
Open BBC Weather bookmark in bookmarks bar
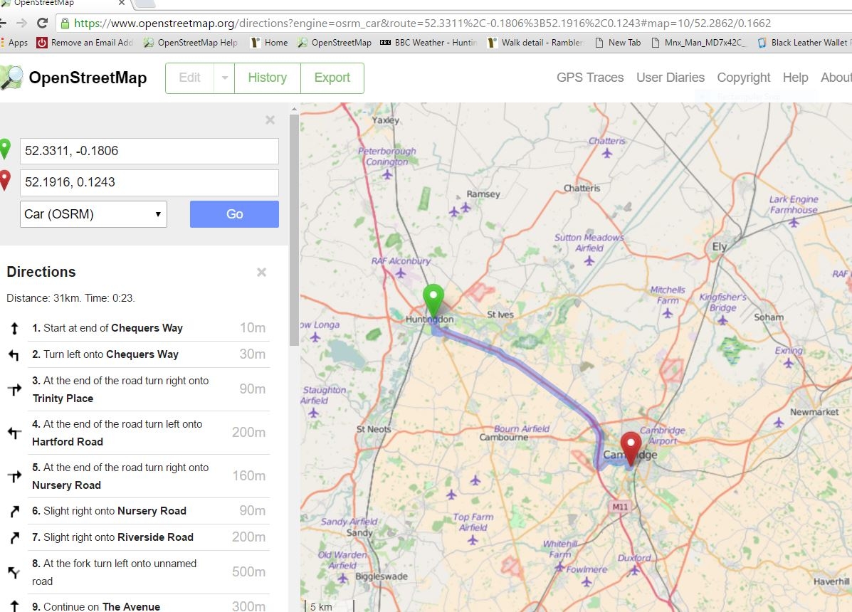[x=428, y=43]
